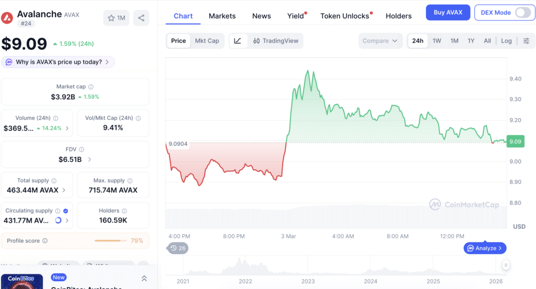Click info icon beside Total supply
Screen dimensions: 536x289
[54, 181]
